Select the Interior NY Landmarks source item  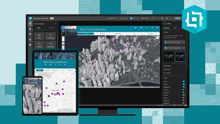pyautogui.click(x=174, y=42)
